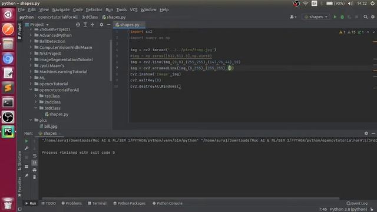Viewport: 377px width, 212px height.
Task: Open the Terminal tool window
Action: click(97, 203)
